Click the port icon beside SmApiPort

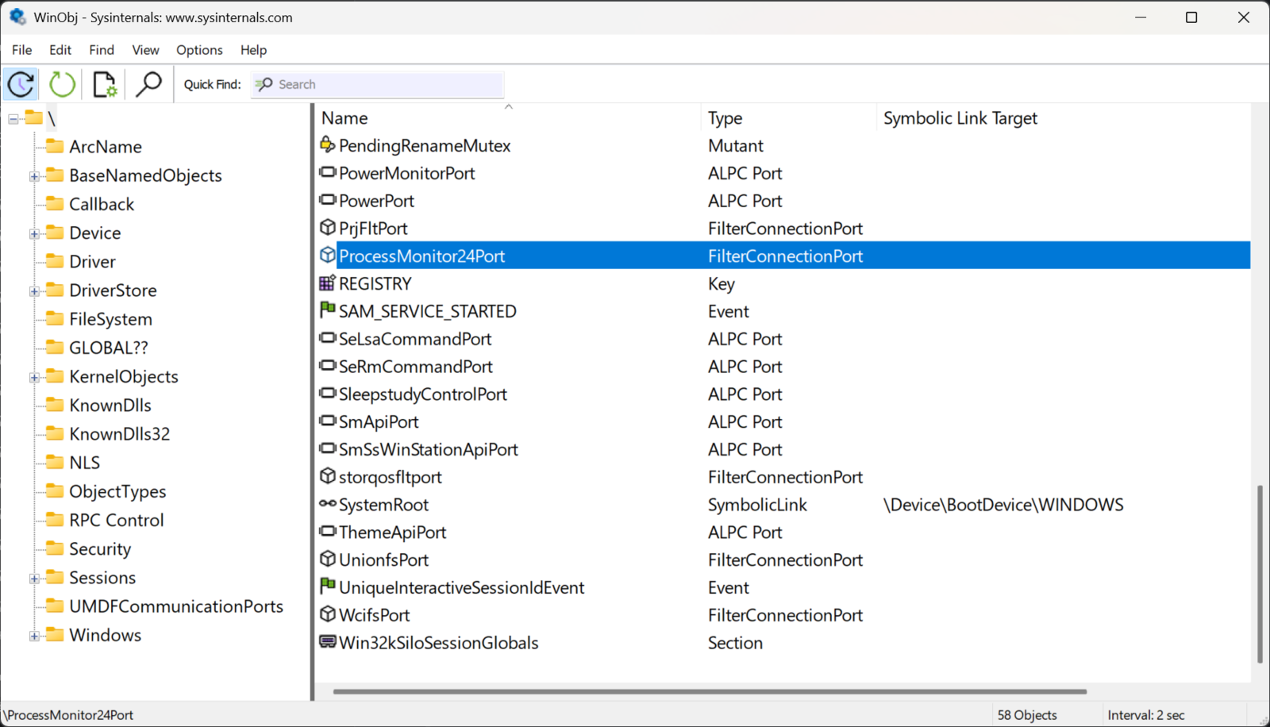[327, 421]
